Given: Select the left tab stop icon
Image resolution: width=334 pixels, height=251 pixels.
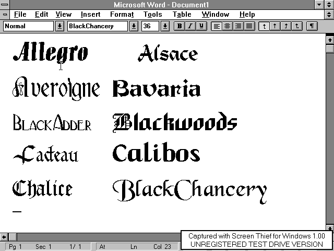Looking at the screenshot, I should pyautogui.click(x=264, y=26).
